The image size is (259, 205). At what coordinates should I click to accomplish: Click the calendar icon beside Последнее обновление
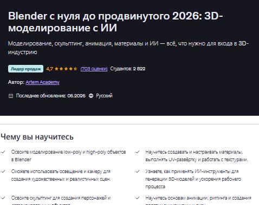pos(11,96)
